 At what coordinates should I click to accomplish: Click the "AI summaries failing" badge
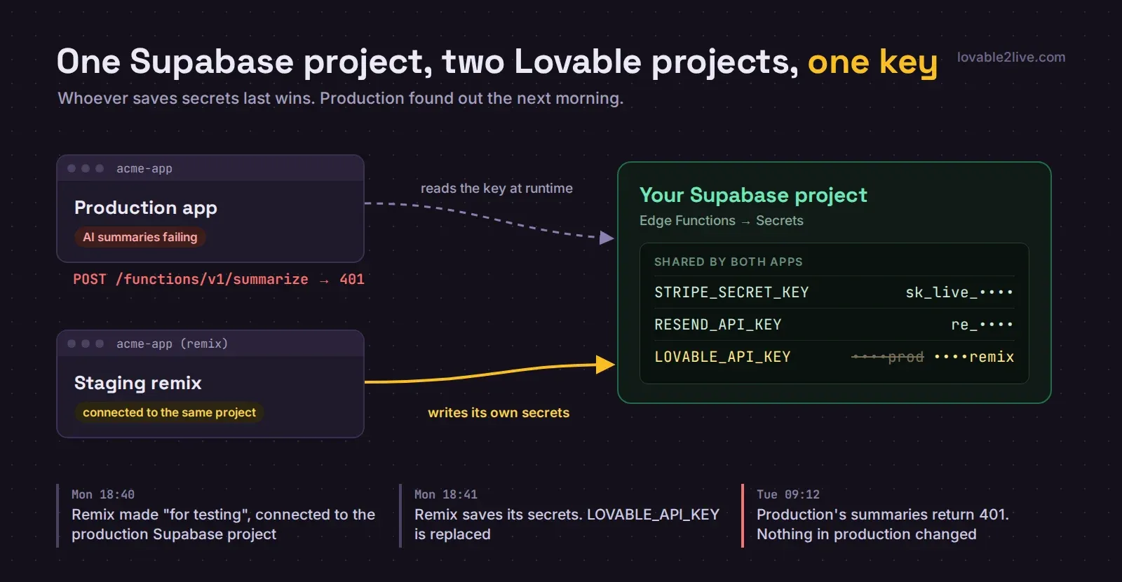[140, 237]
